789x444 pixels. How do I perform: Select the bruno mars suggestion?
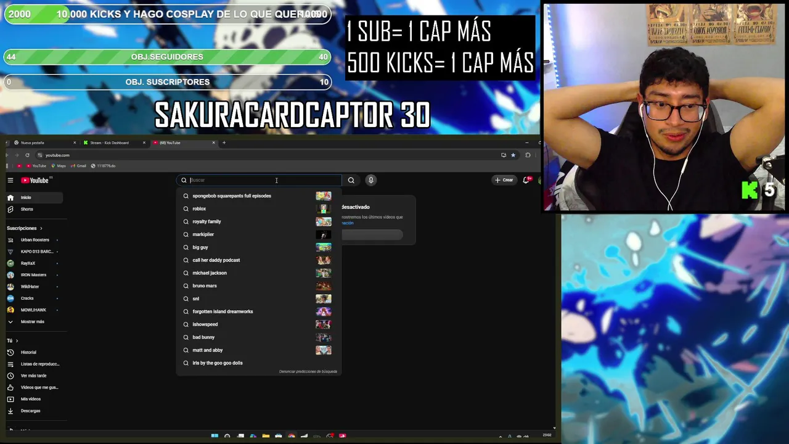pos(258,286)
